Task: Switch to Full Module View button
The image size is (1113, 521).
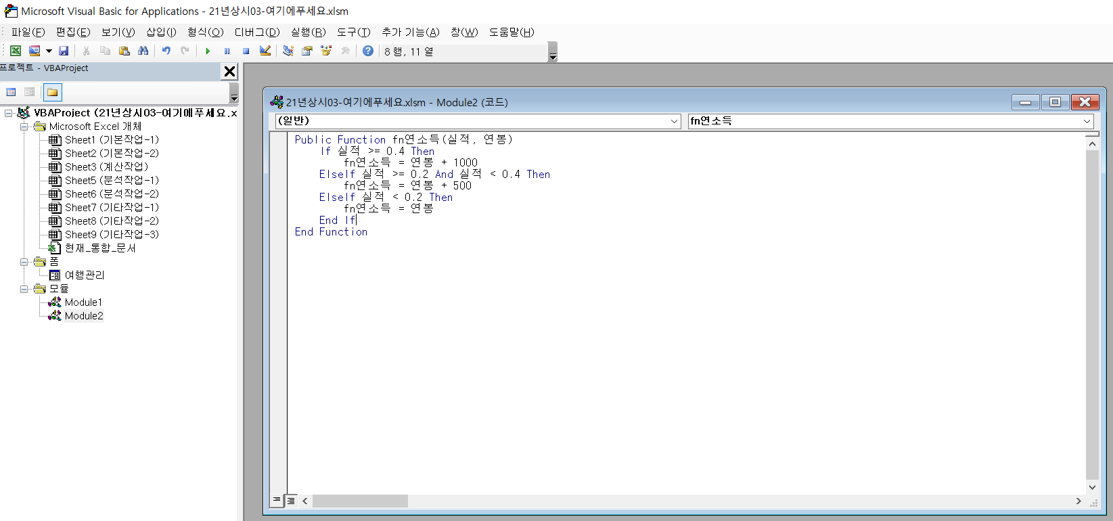Action: point(291,501)
